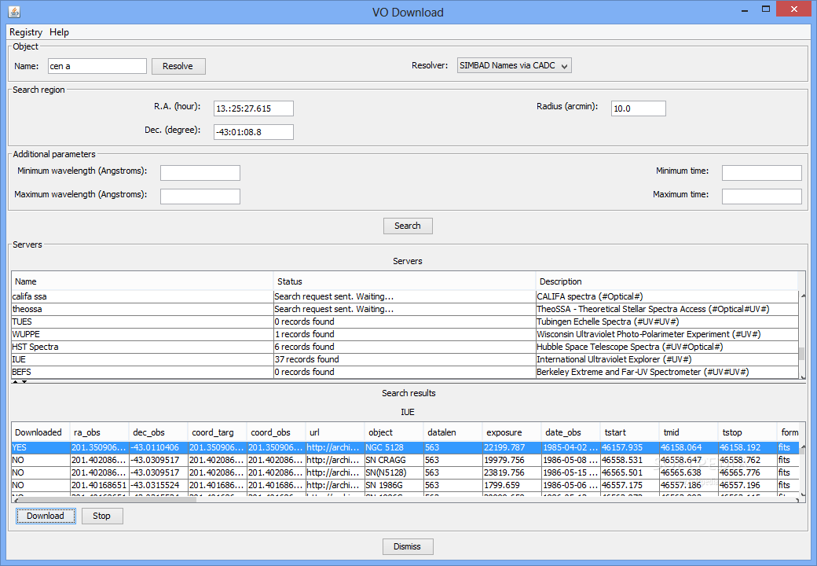
Task: Select the IUE server row
Action: tap(405, 359)
